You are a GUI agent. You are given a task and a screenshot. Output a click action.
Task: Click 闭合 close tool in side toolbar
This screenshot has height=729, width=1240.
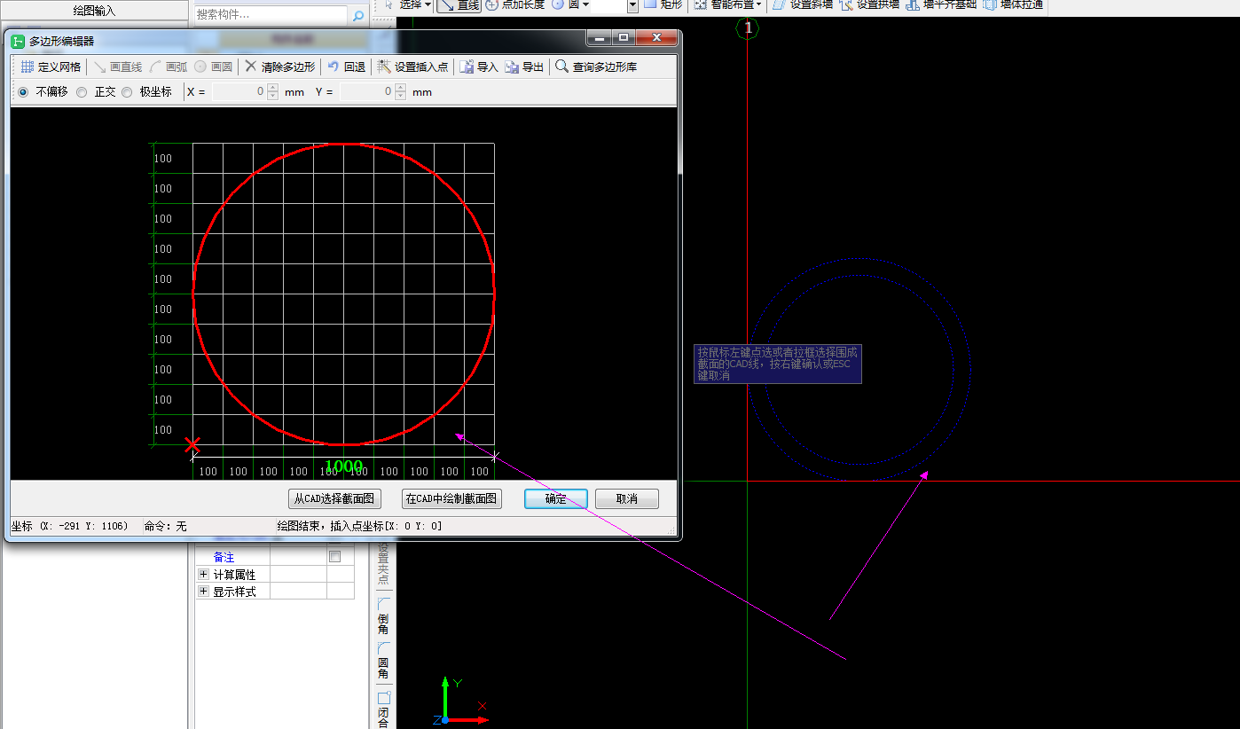[383, 709]
